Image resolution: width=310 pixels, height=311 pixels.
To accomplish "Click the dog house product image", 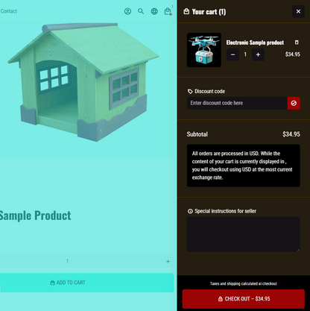I will point(83,83).
